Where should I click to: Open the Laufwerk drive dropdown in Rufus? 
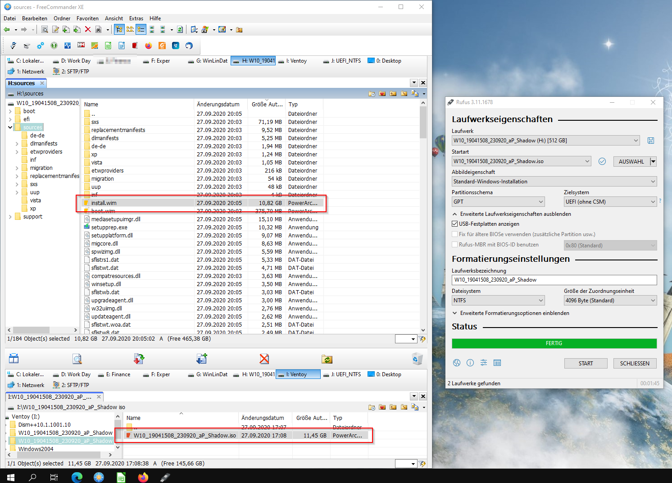click(545, 141)
